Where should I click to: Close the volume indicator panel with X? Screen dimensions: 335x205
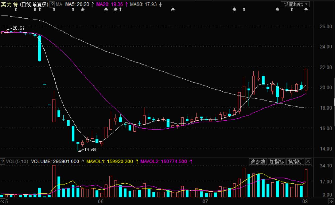point(308,161)
